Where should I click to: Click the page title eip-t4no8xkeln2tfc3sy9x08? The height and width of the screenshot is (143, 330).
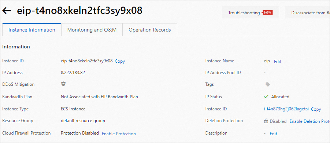pos(80,11)
